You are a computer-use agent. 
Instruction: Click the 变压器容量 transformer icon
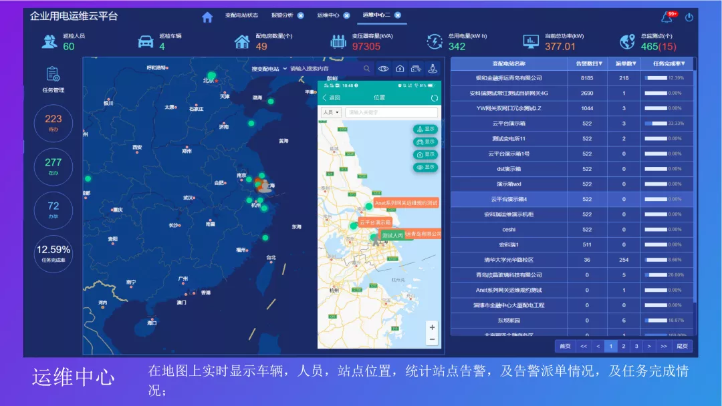(x=338, y=41)
